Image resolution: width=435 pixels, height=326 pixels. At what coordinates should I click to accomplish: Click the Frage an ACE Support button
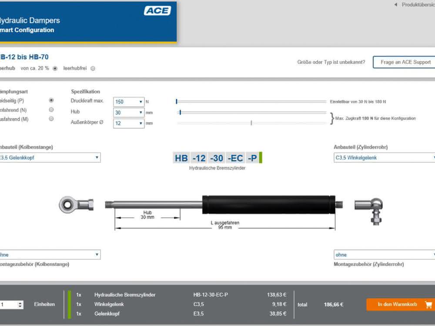(405, 62)
